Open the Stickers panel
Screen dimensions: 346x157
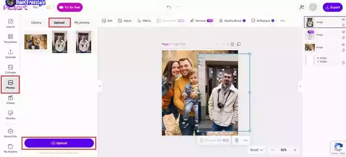(10, 115)
